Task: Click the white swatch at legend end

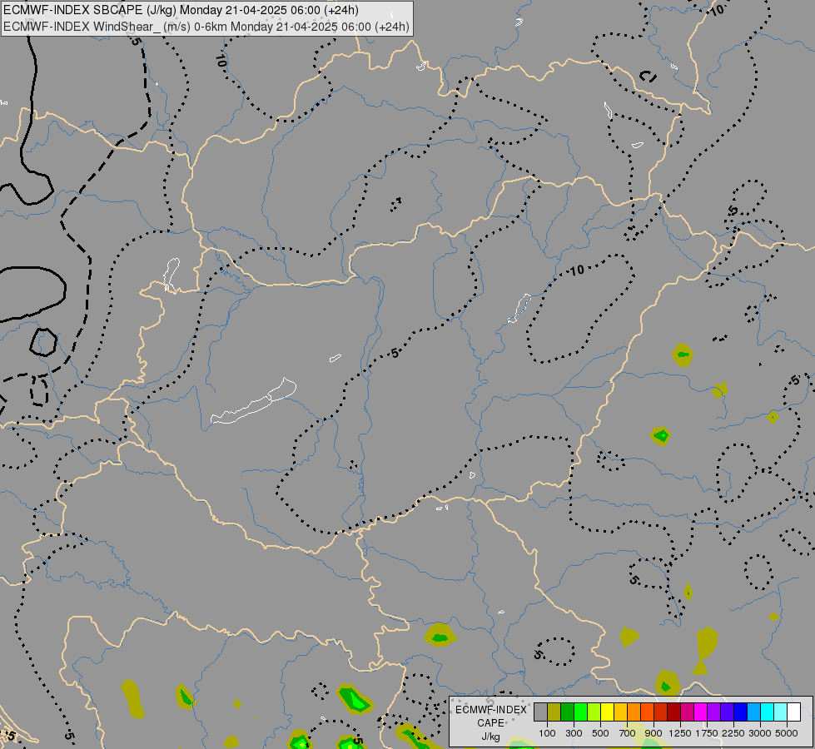Action: point(793,712)
